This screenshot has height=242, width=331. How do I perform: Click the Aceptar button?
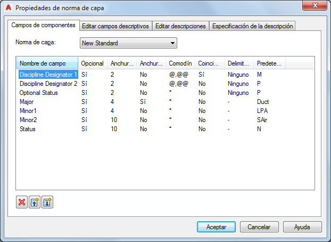point(216,227)
